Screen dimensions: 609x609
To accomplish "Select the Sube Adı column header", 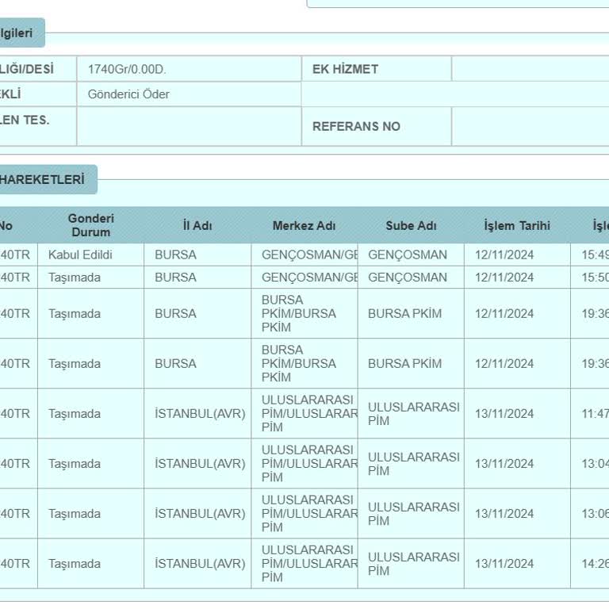I will click(411, 226).
